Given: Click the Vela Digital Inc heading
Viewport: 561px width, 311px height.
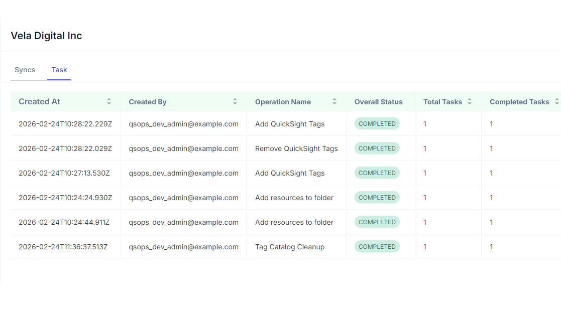Looking at the screenshot, I should click(x=47, y=36).
